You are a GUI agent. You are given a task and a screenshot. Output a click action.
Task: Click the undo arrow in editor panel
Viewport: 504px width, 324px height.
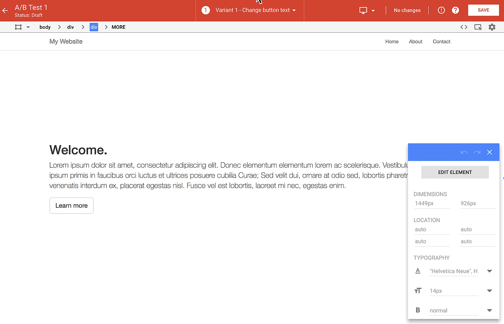pyautogui.click(x=464, y=152)
